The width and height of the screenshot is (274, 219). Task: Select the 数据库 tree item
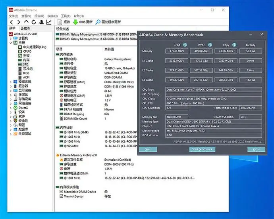point(23,129)
